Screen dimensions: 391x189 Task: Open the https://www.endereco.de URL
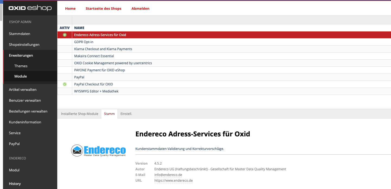click(173, 181)
